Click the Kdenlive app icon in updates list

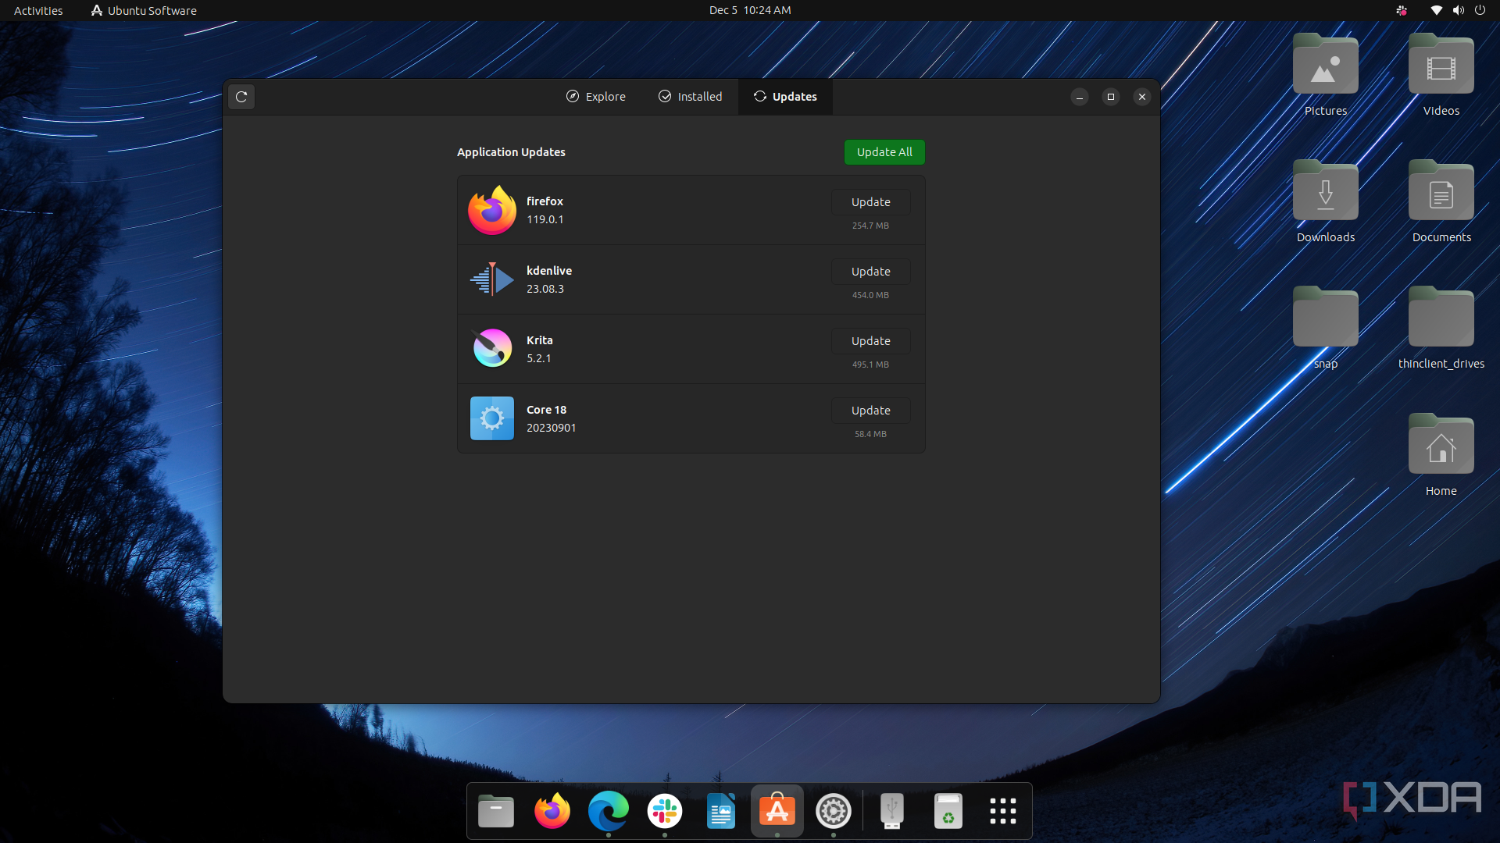[x=491, y=279]
